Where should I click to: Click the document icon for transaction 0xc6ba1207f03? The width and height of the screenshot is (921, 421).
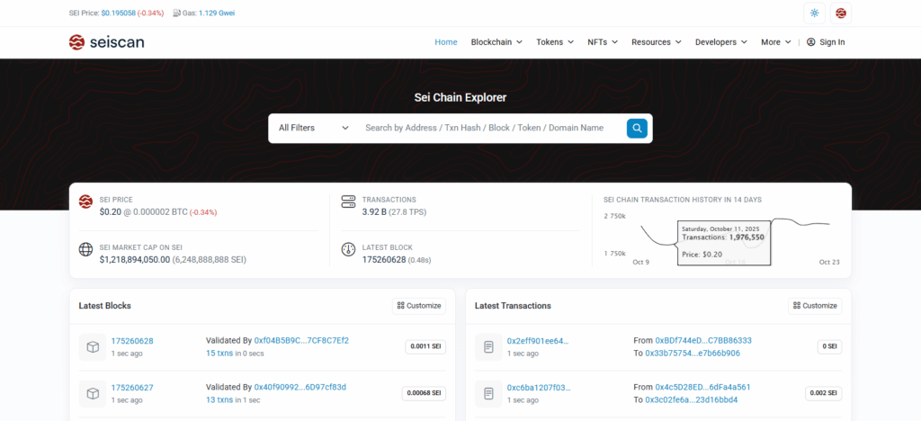pyautogui.click(x=488, y=393)
